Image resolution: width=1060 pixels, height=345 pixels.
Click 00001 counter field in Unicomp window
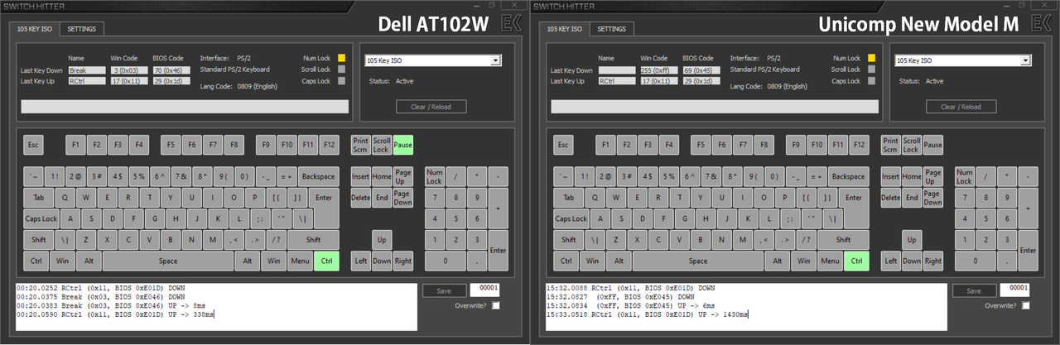pos(1014,289)
